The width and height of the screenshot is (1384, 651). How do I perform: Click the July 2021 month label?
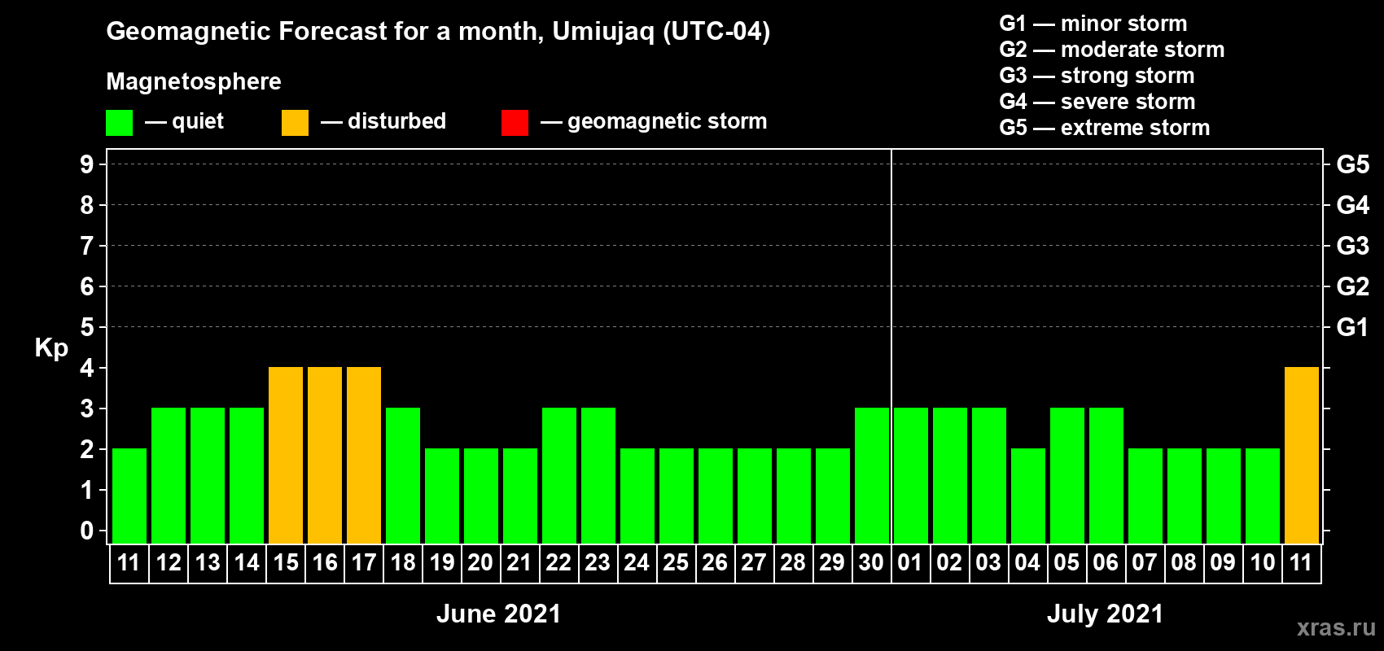(1106, 614)
